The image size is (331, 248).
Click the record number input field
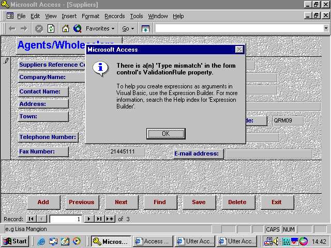[x=66, y=219]
